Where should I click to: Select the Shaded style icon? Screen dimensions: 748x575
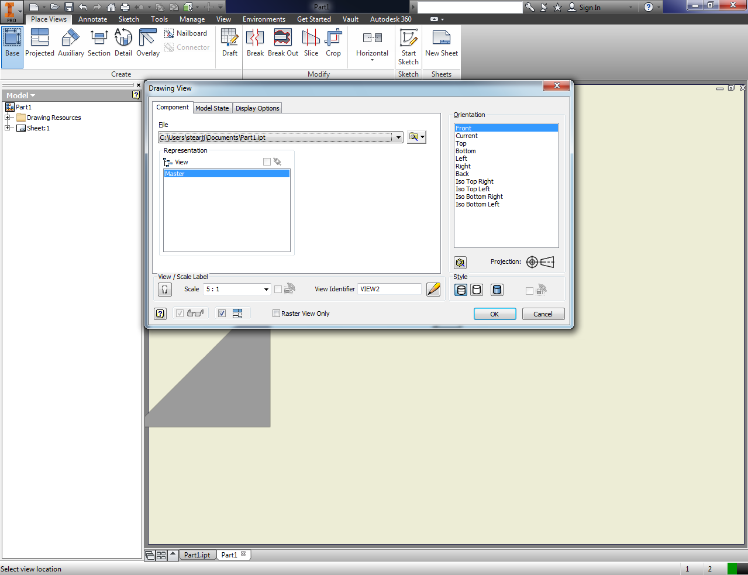coord(497,290)
